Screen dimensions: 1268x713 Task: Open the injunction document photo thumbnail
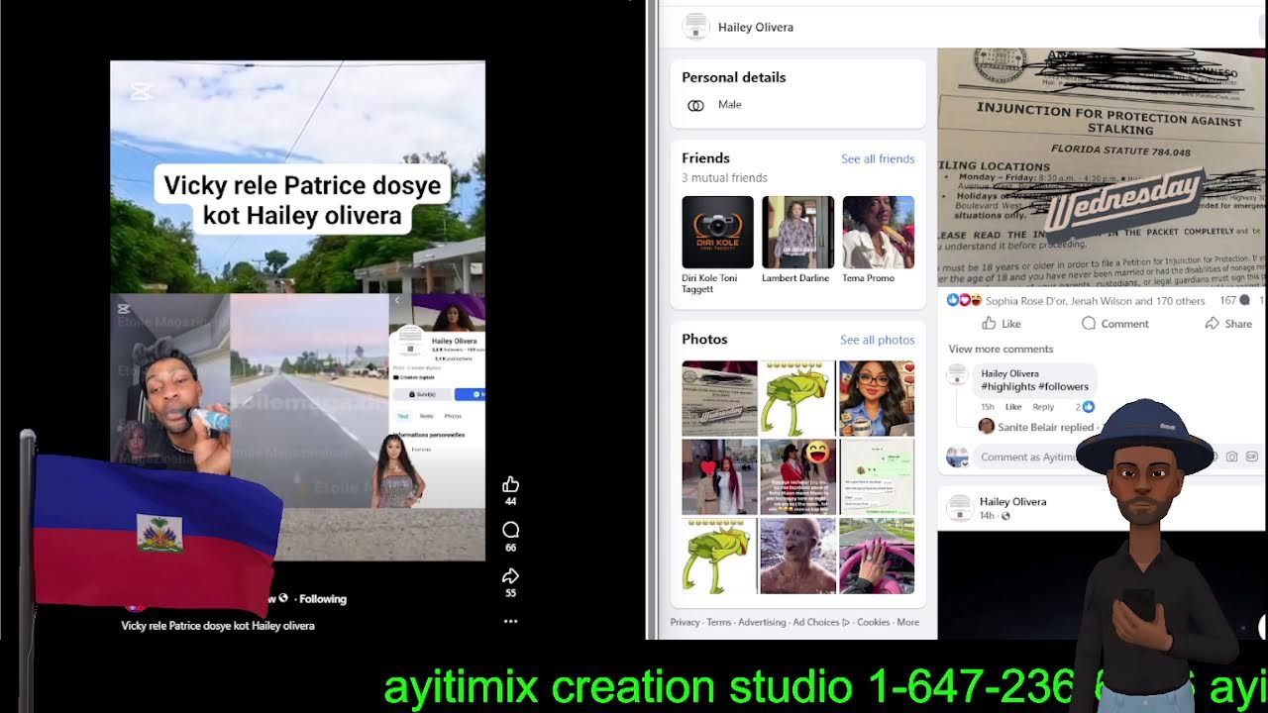coord(720,398)
